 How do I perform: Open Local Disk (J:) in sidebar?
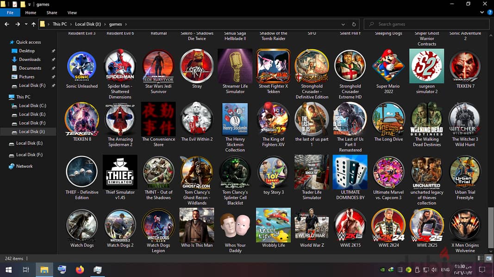32,132
